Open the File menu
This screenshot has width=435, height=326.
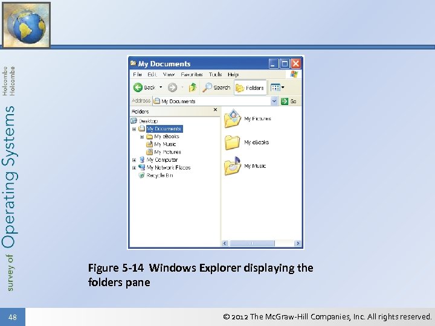click(x=137, y=74)
